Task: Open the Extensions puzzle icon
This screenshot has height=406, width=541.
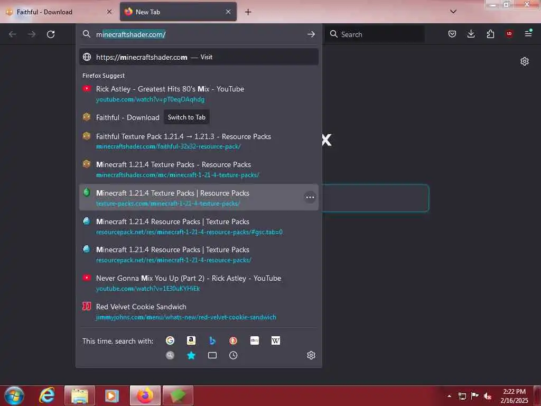Action: (490, 34)
